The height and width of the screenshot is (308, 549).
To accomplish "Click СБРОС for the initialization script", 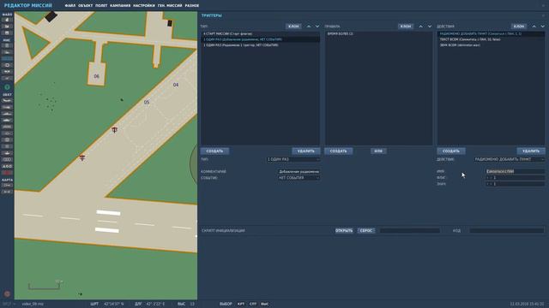I will [x=366, y=231].
